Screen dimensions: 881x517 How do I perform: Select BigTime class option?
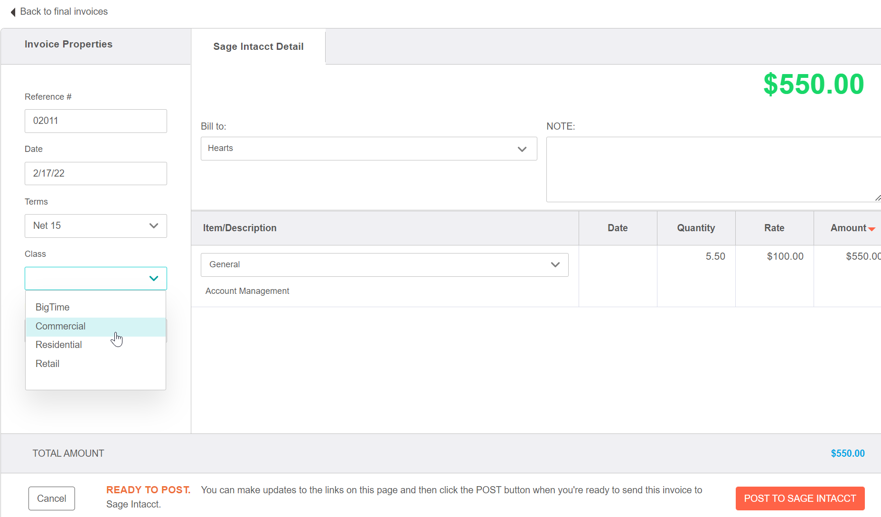click(x=96, y=307)
